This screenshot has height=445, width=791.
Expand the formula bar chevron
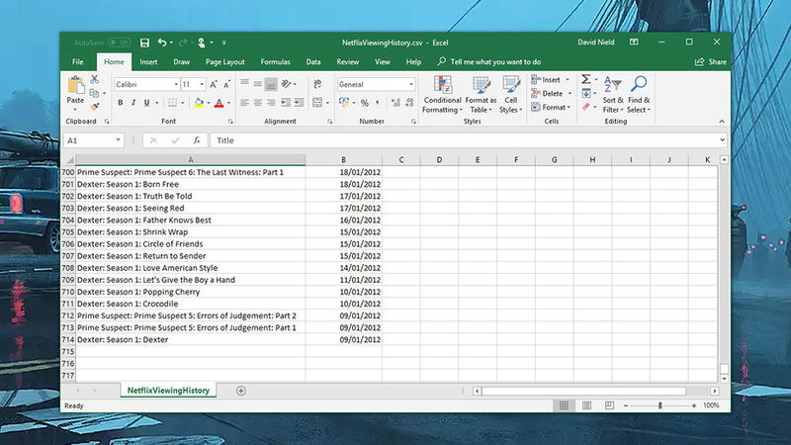(x=722, y=140)
